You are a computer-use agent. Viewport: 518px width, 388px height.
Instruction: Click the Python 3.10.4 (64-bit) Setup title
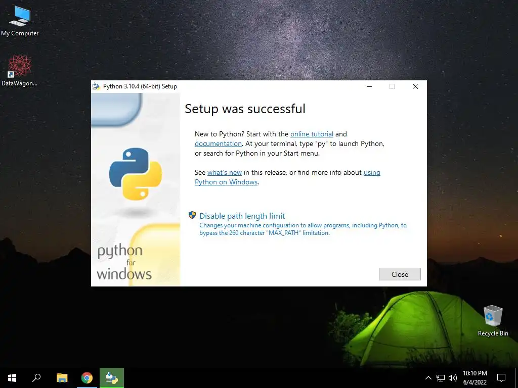coord(140,86)
